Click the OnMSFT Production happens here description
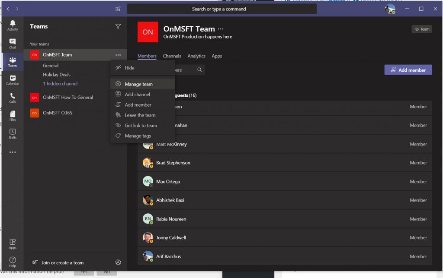Image resolution: width=443 pixels, height=278 pixels. 198,37
